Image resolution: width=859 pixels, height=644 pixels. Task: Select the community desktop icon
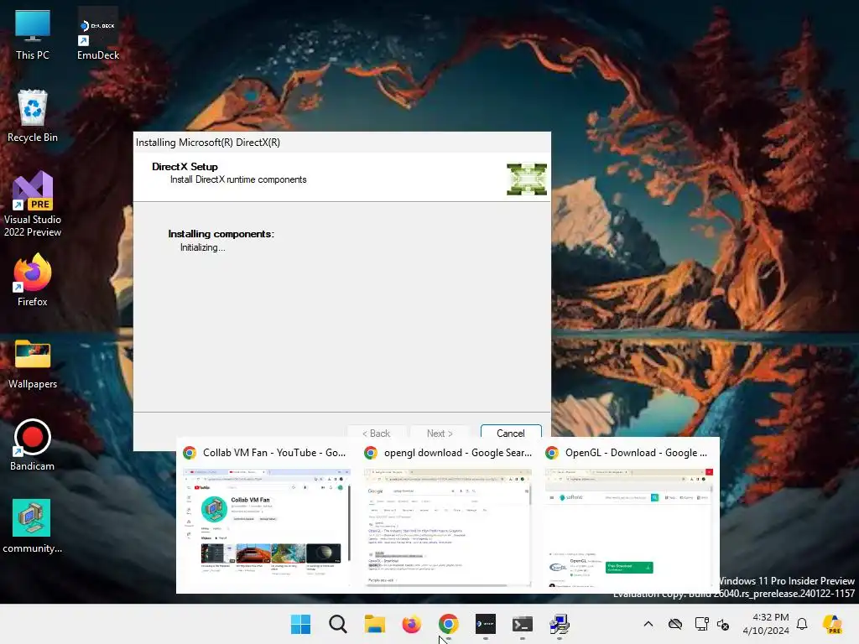33,527
